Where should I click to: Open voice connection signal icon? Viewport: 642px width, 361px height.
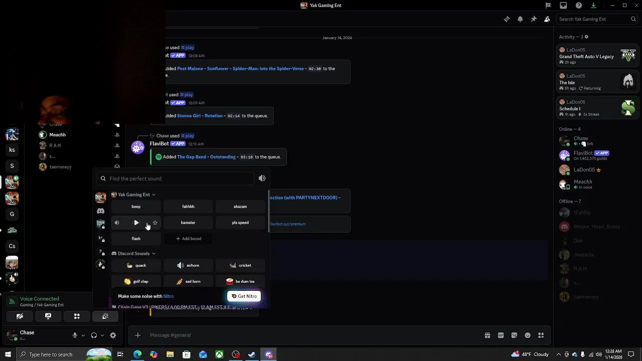(x=12, y=302)
